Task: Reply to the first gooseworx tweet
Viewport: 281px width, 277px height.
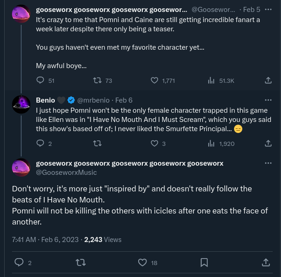Action: tap(40, 81)
